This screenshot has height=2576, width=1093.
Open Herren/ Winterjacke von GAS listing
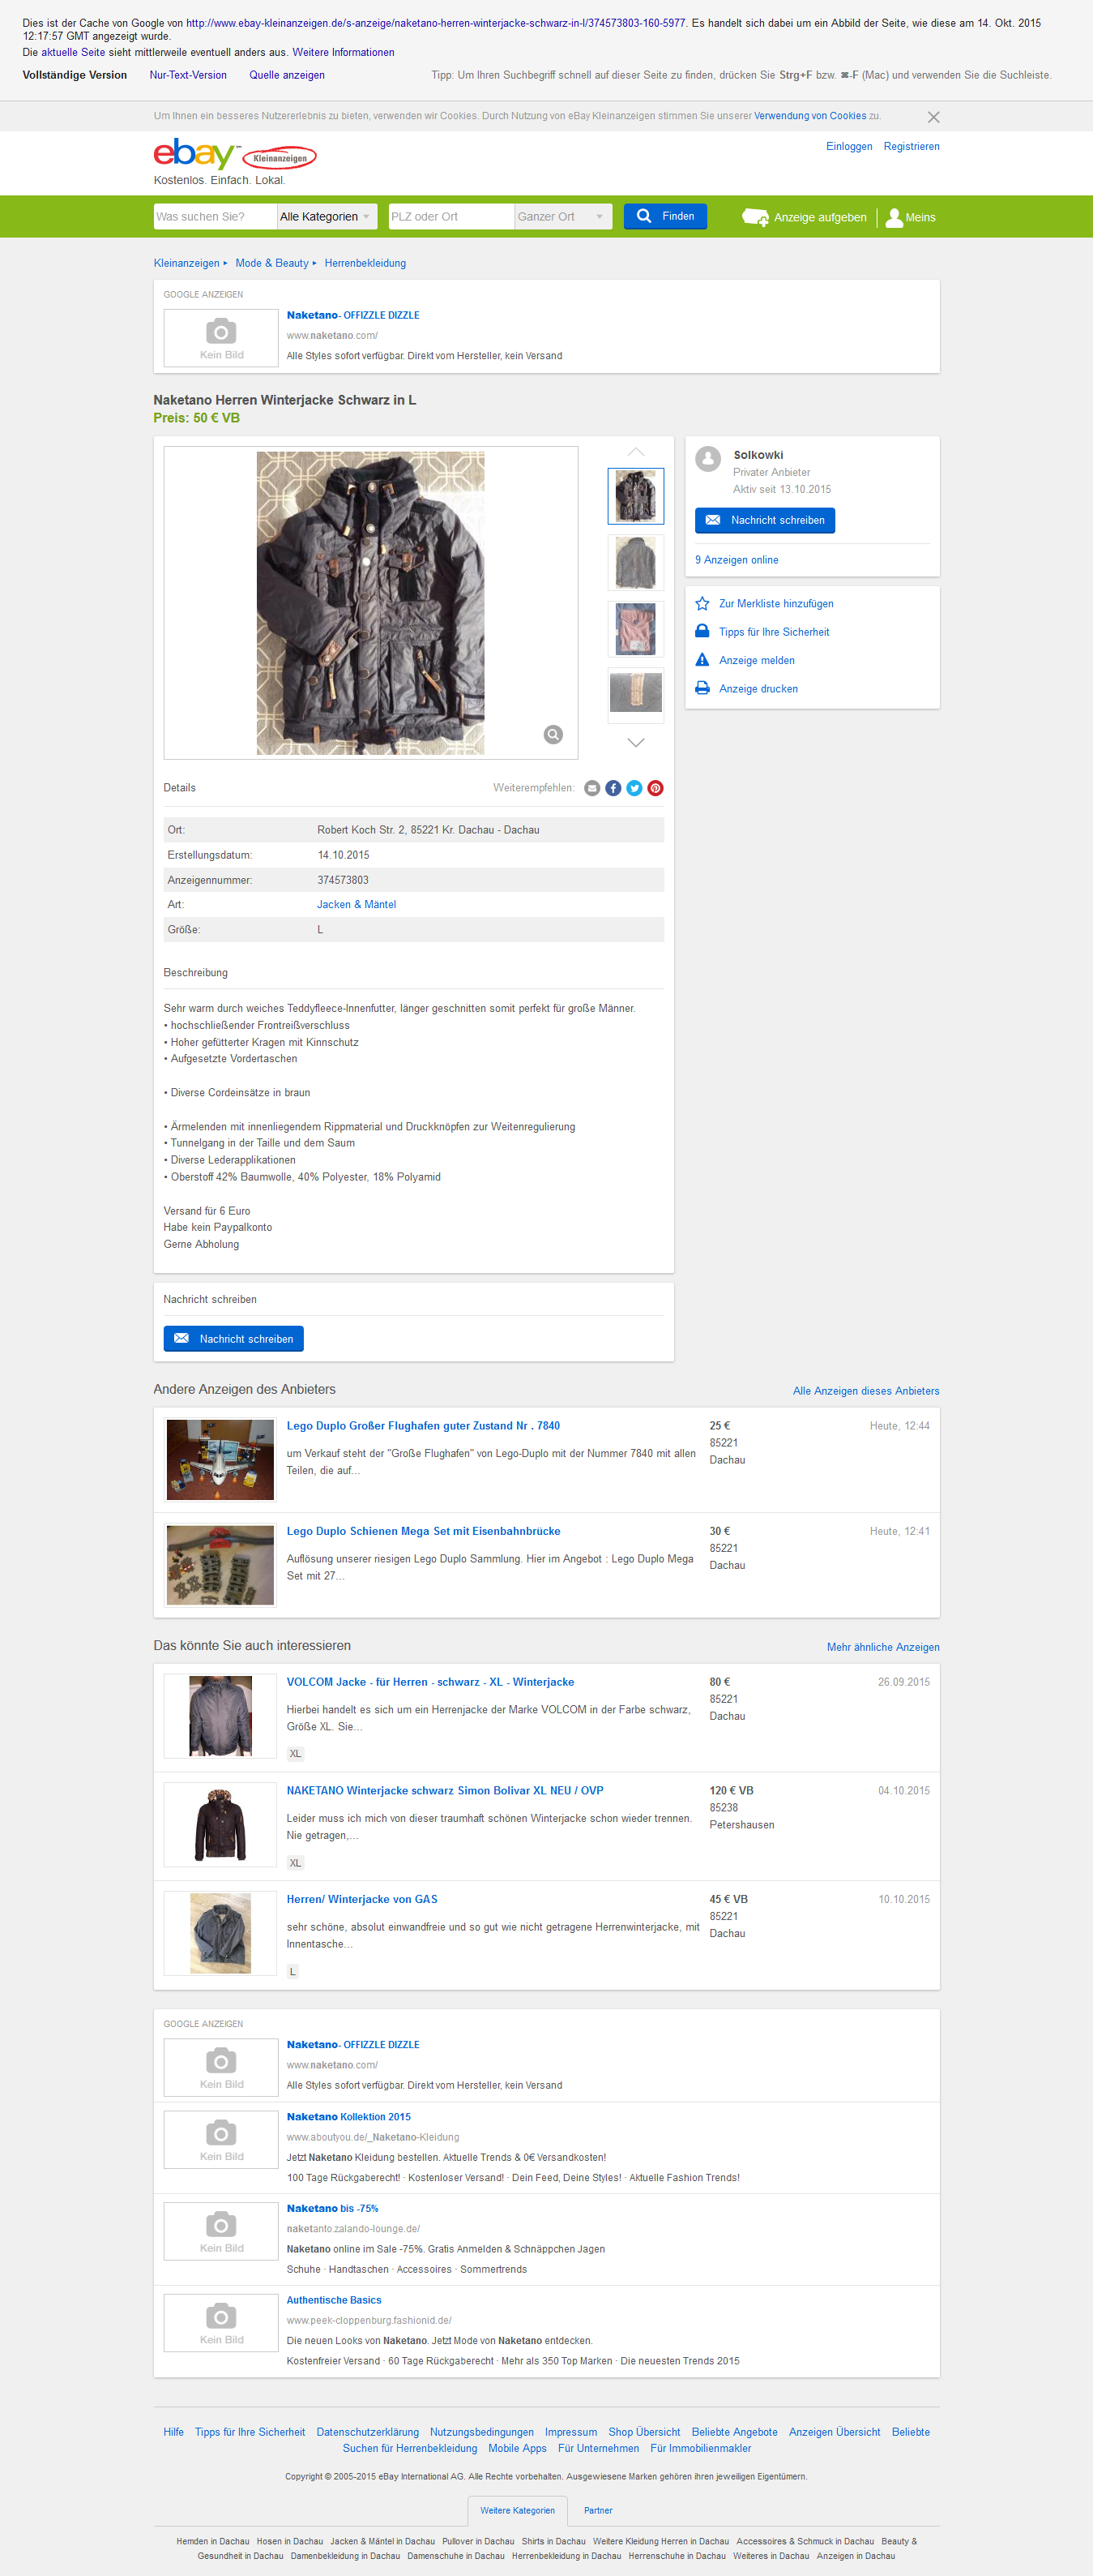(x=361, y=1899)
